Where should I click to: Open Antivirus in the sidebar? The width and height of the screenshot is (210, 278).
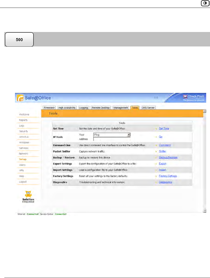click(x=24, y=137)
